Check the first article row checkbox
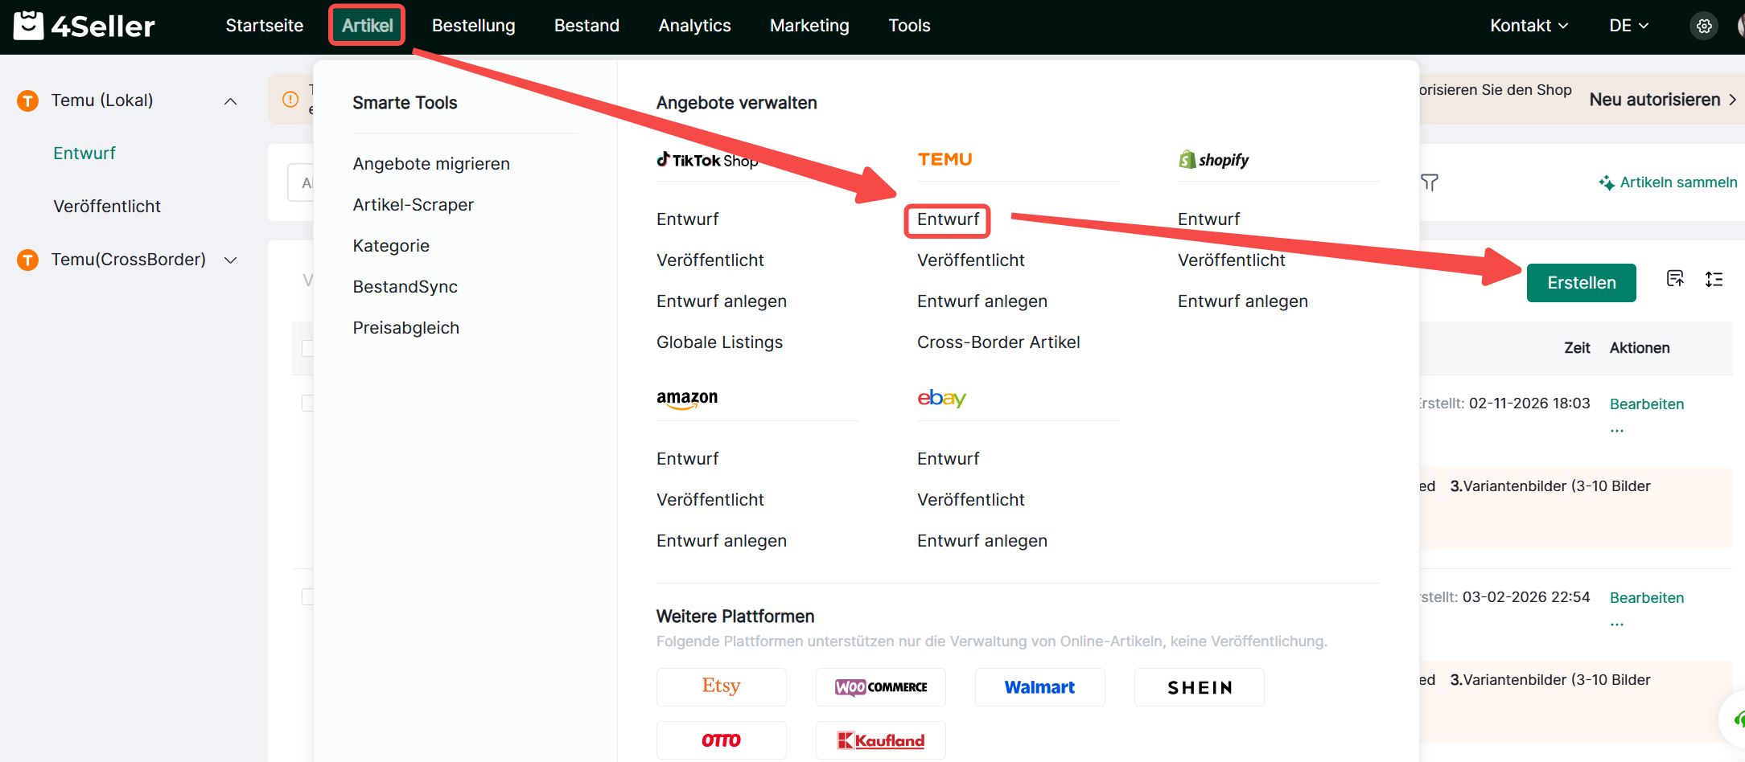This screenshot has width=1745, height=762. [307, 403]
